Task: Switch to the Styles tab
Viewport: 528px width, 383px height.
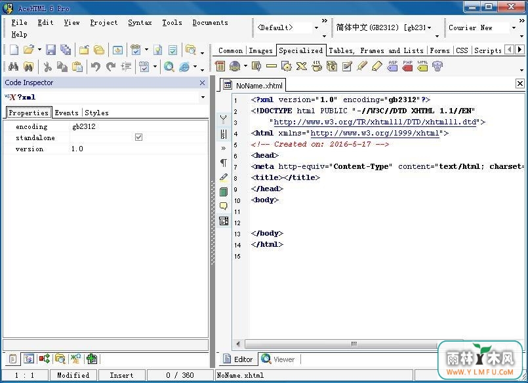Action: (x=96, y=113)
